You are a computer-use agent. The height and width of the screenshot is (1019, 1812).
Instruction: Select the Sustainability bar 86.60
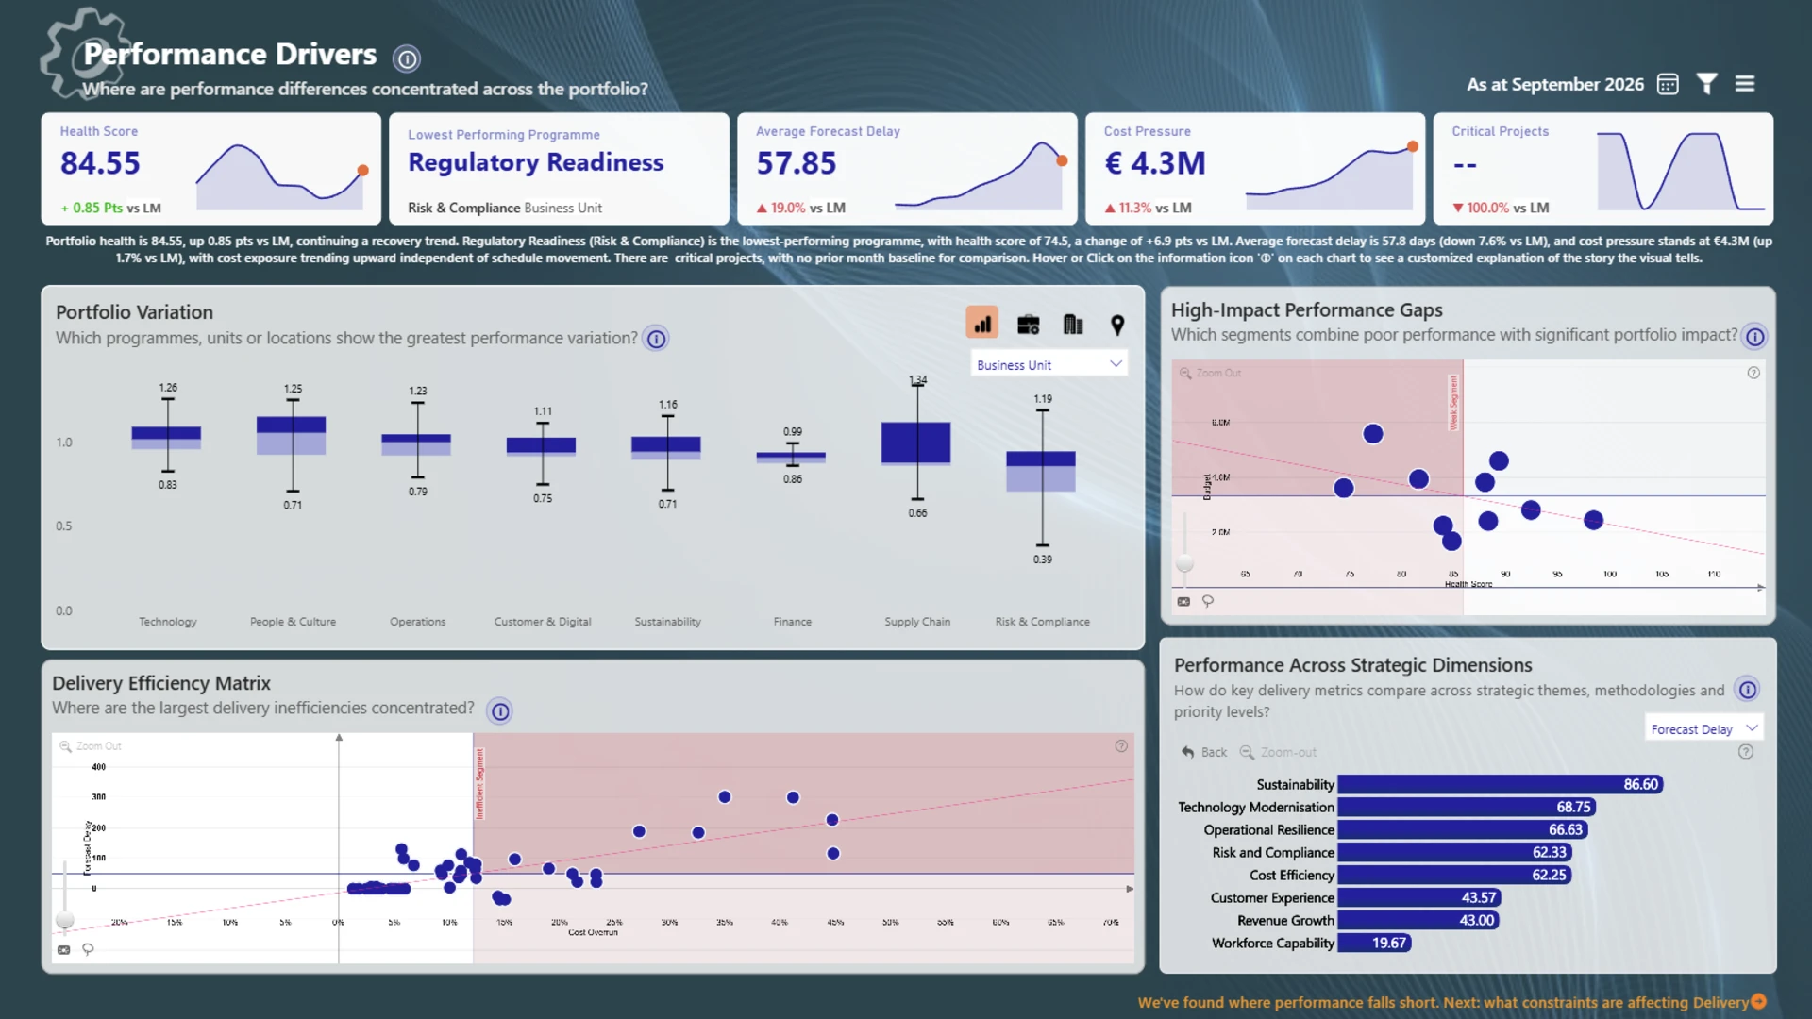click(x=1500, y=784)
